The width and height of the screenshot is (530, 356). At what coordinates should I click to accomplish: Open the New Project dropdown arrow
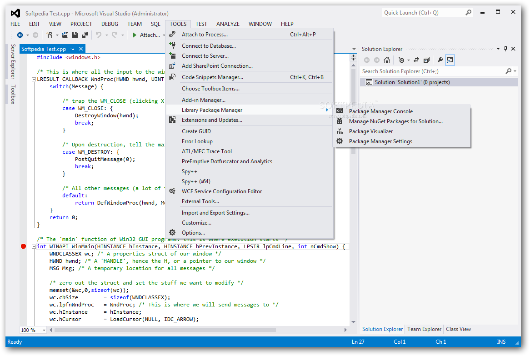57,35
